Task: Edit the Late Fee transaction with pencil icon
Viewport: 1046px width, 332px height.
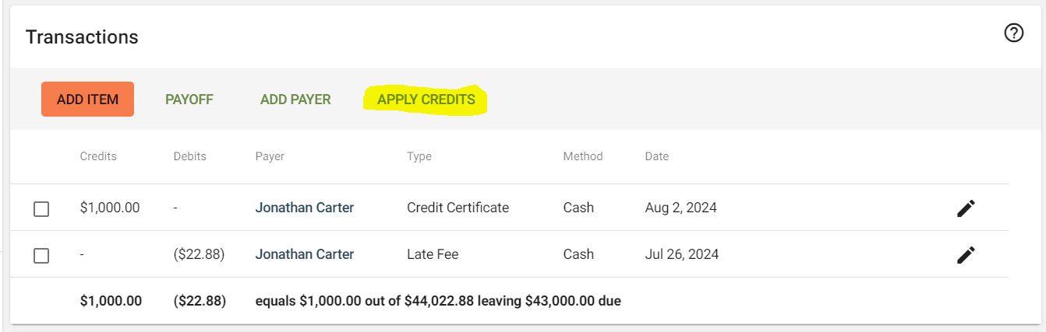Action: tap(966, 254)
